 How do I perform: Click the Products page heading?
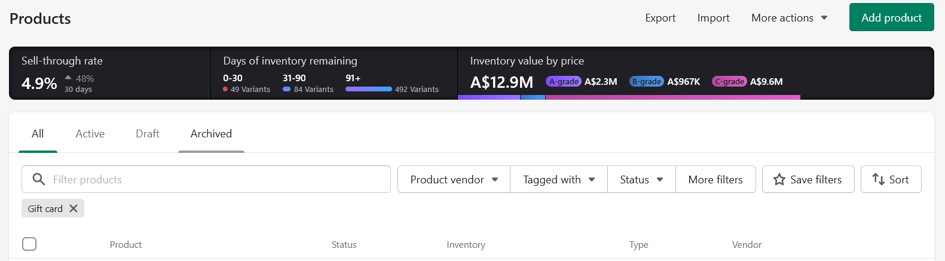[40, 19]
